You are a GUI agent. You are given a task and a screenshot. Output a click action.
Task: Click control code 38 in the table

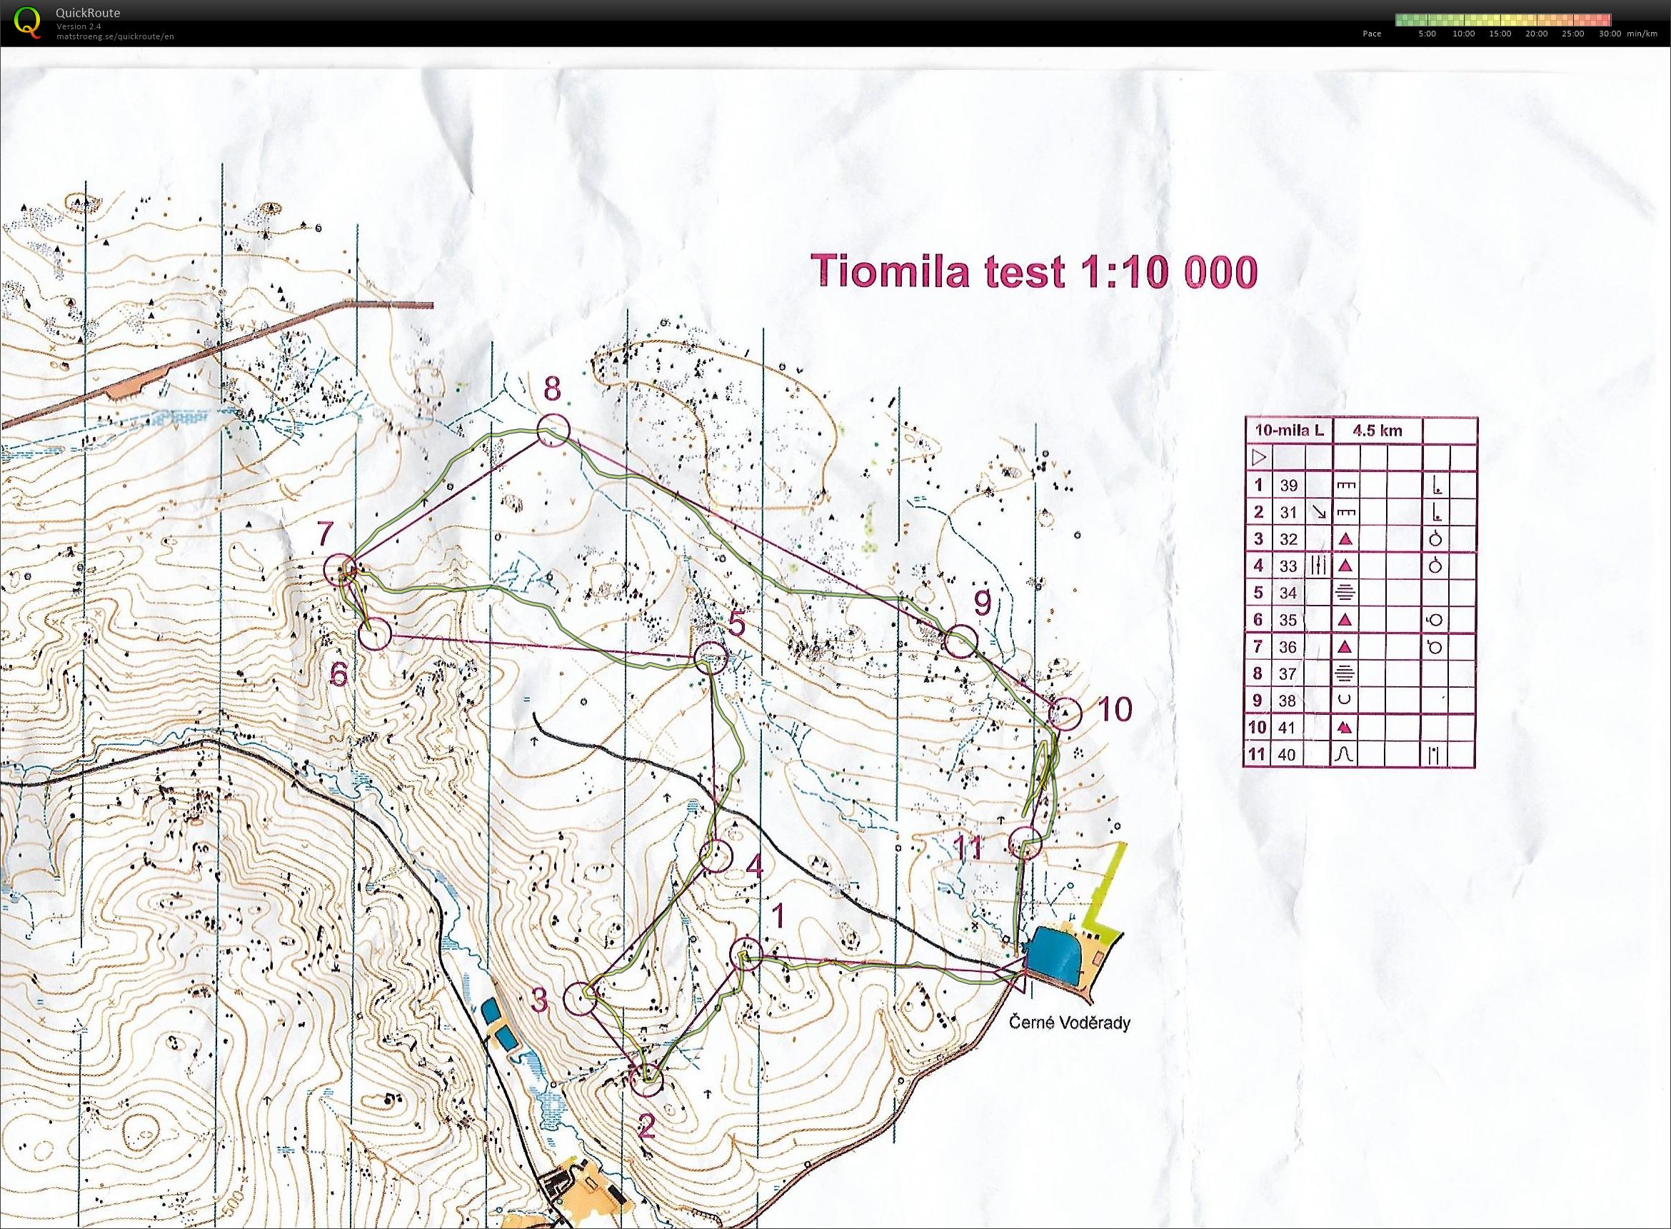click(1288, 700)
